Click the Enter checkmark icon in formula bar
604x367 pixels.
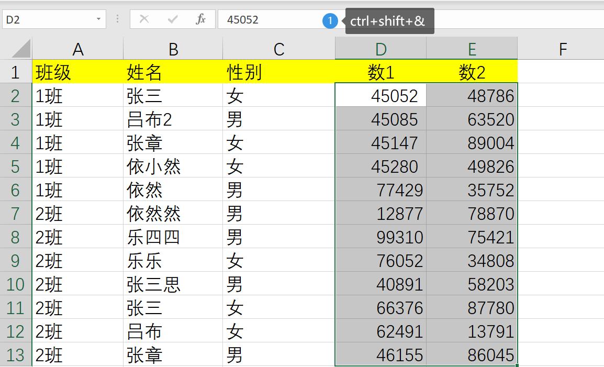(x=173, y=19)
